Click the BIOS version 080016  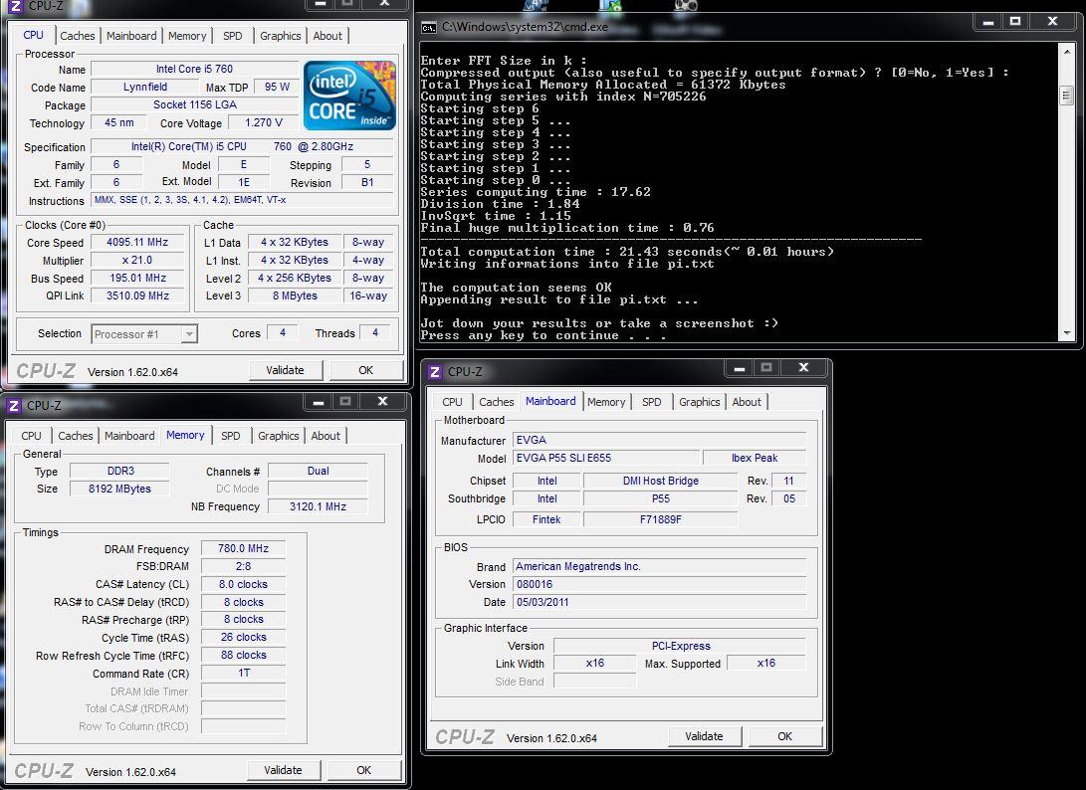[659, 584]
